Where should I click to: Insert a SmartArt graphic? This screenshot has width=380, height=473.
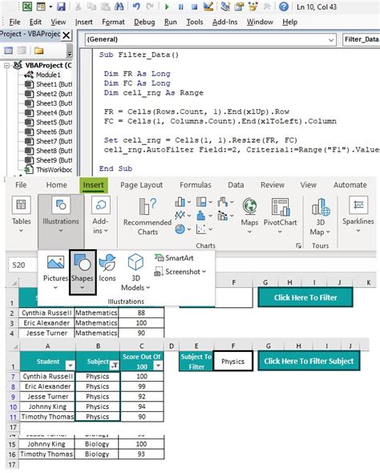174,258
